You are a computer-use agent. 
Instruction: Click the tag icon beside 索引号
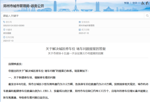click(4, 22)
